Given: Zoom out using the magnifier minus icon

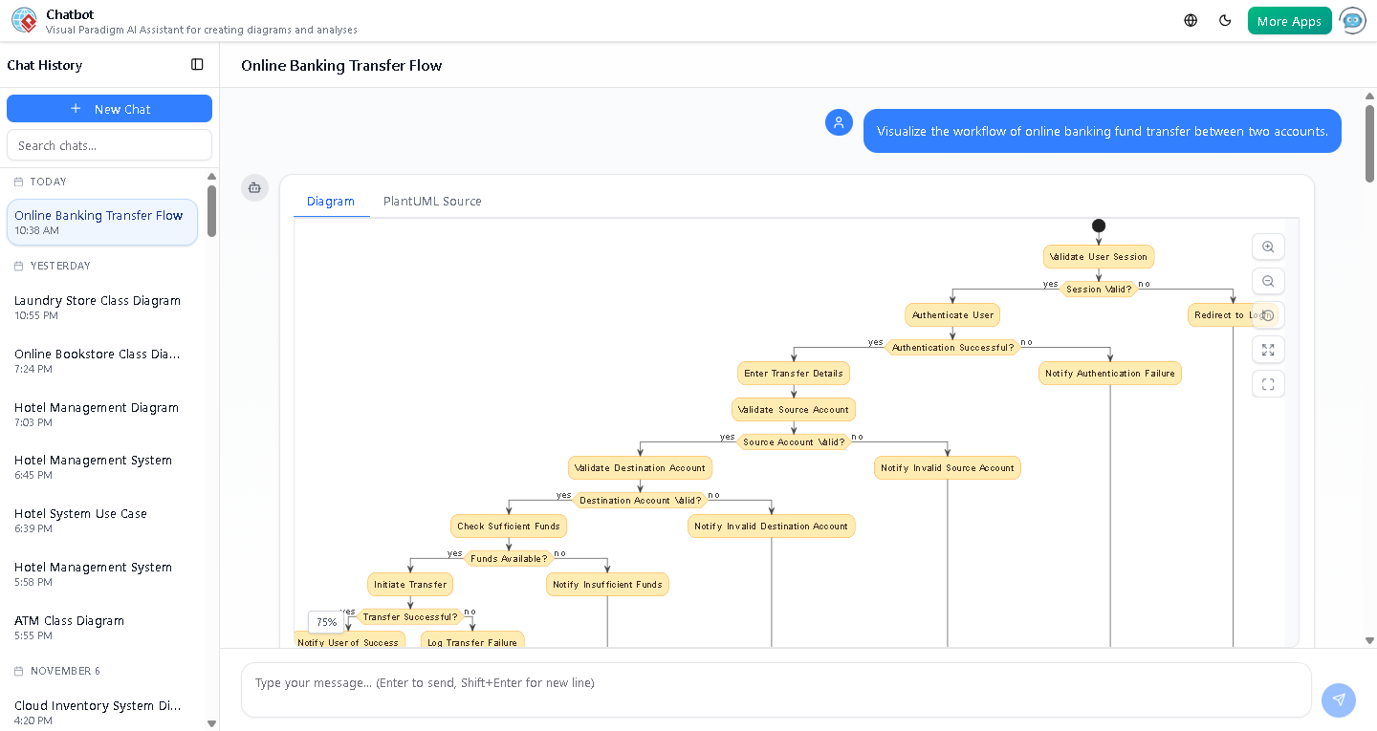Looking at the screenshot, I should [1268, 281].
